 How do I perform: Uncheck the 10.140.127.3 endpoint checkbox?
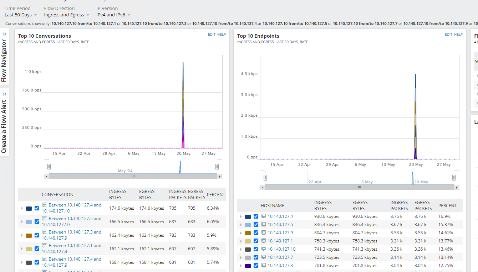256,266
